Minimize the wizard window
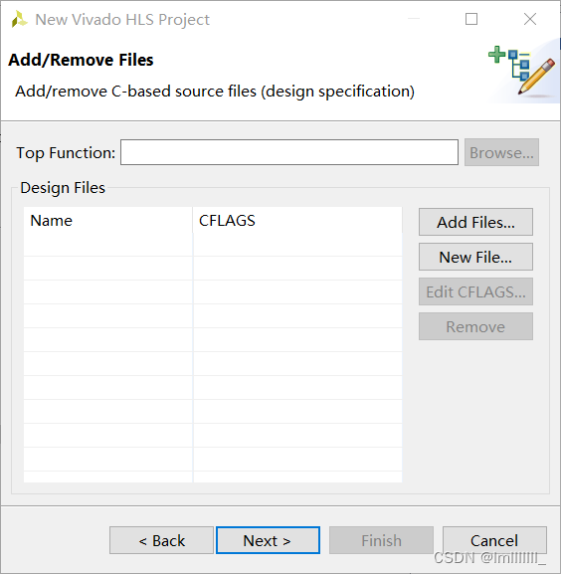Viewport: 561px width, 574px height. [414, 18]
